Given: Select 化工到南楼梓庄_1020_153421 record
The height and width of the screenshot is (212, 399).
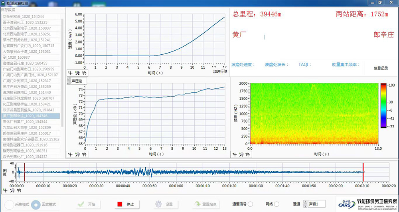Looking at the screenshot, I should 30,104.
